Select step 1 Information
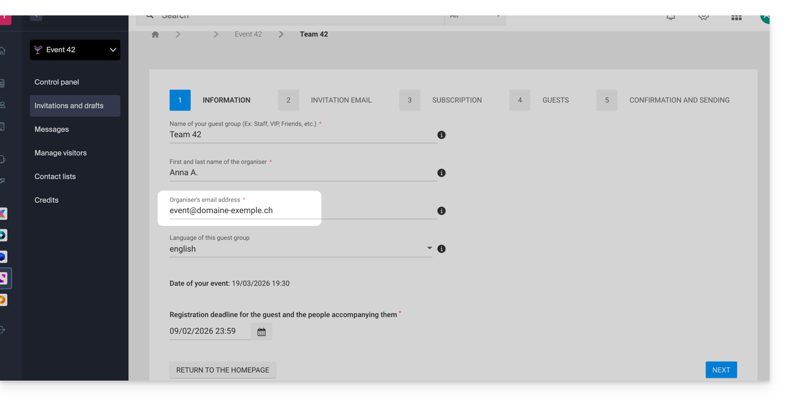Screen dimensions: 785x396 [210, 100]
